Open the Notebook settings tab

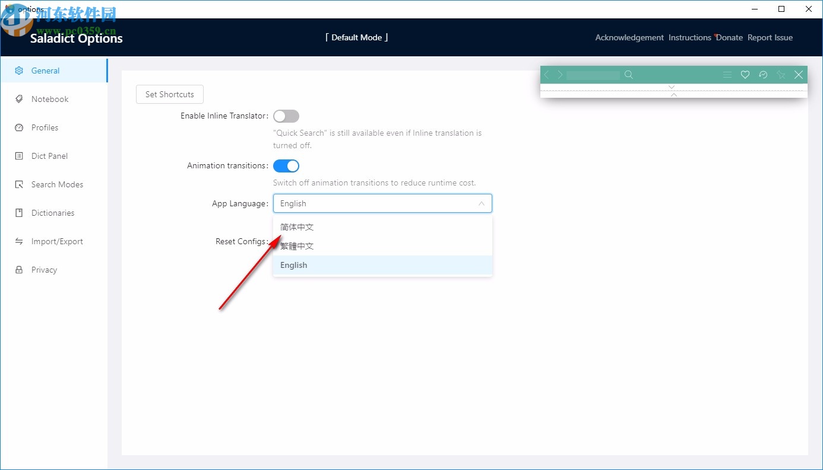click(x=53, y=99)
